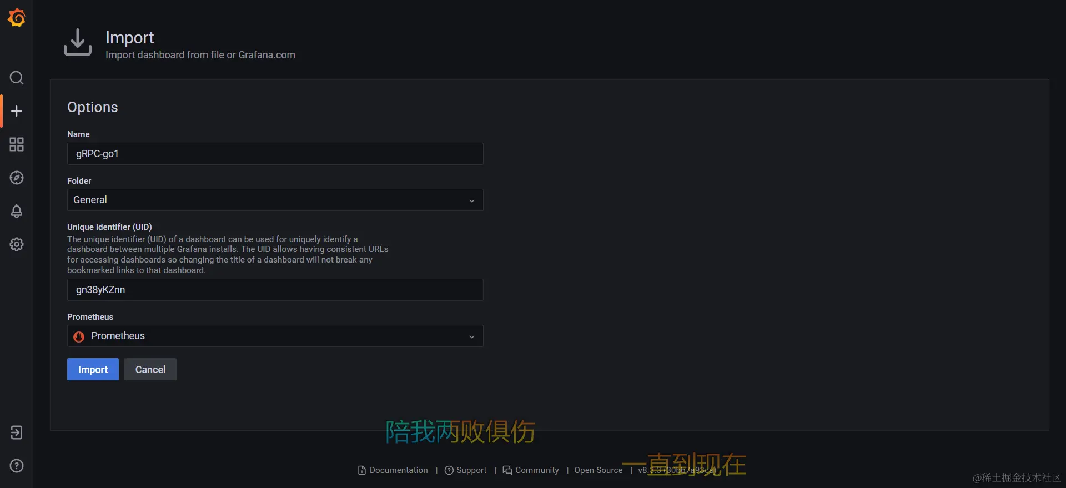Image resolution: width=1066 pixels, height=488 pixels.
Task: Click the Folder field label
Action: click(x=79, y=181)
